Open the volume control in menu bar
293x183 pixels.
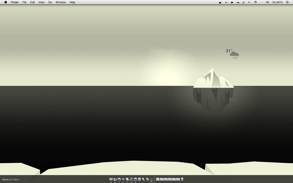click(x=249, y=2)
